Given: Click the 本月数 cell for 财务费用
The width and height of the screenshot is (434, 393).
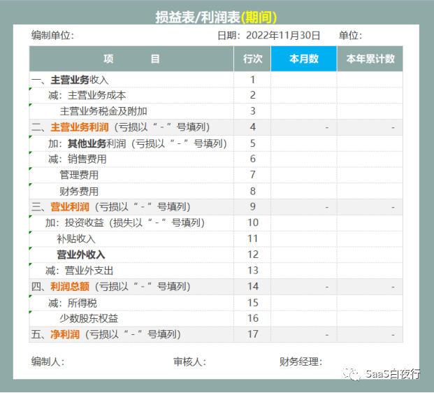Looking at the screenshot, I should (303, 191).
